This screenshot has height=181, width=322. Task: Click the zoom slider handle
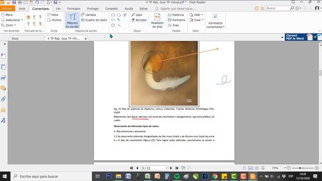300,168
